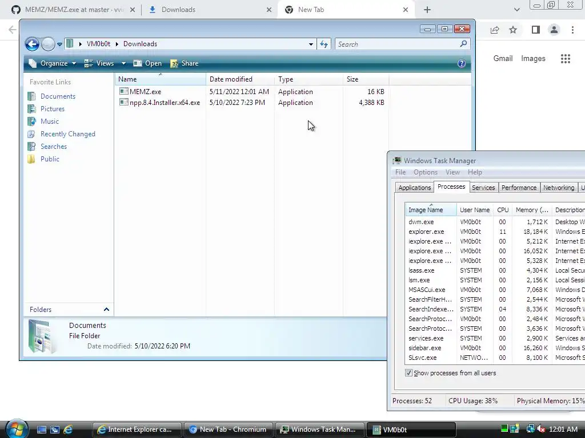Viewport: 585px width, 438px height.
Task: Go back with Explorer's blue back arrow
Action: 32,44
